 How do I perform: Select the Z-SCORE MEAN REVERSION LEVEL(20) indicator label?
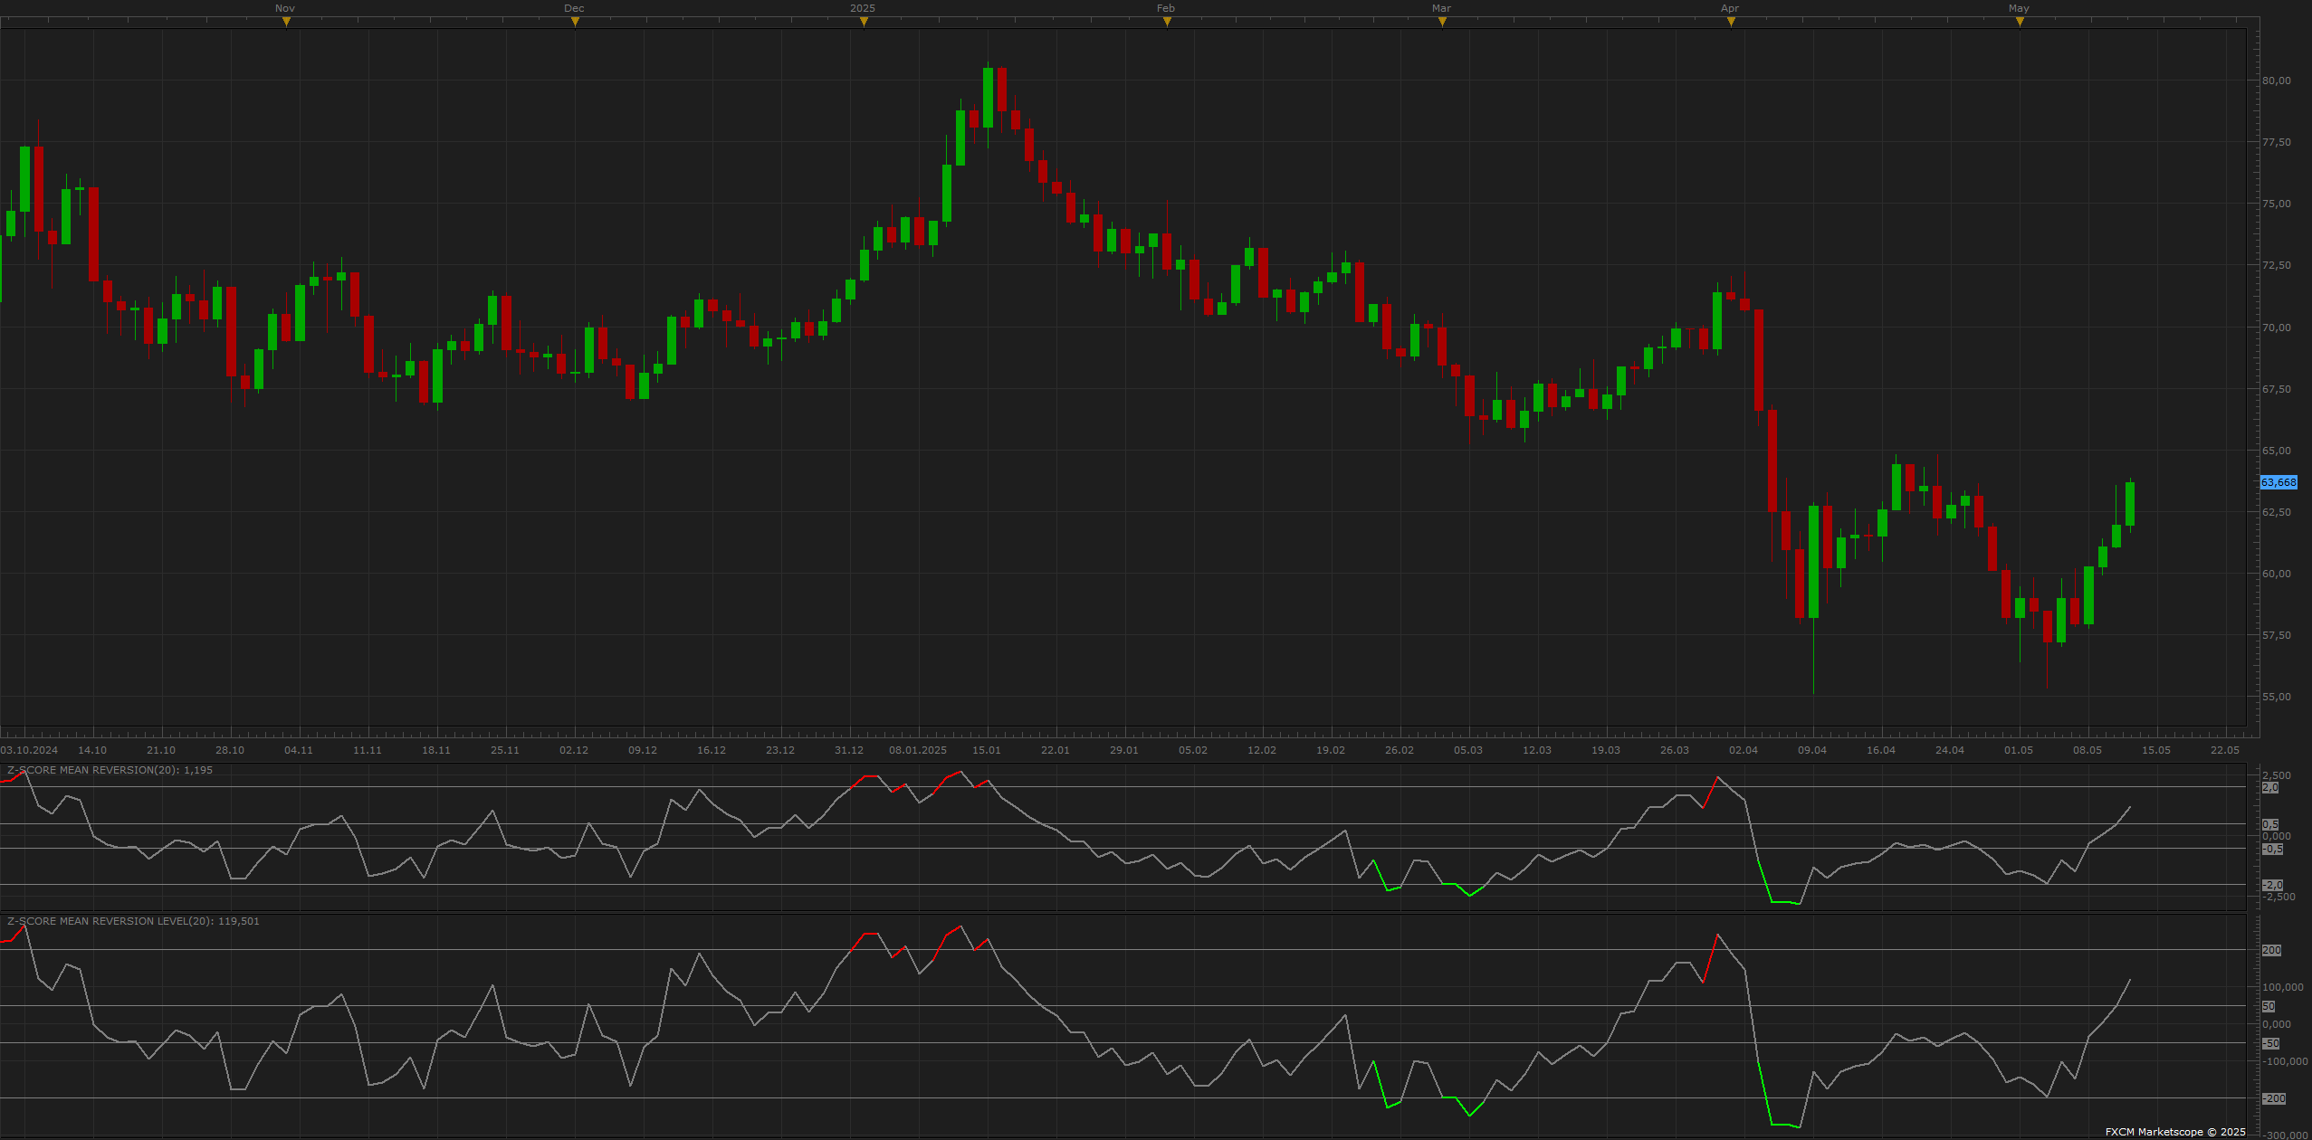[133, 921]
